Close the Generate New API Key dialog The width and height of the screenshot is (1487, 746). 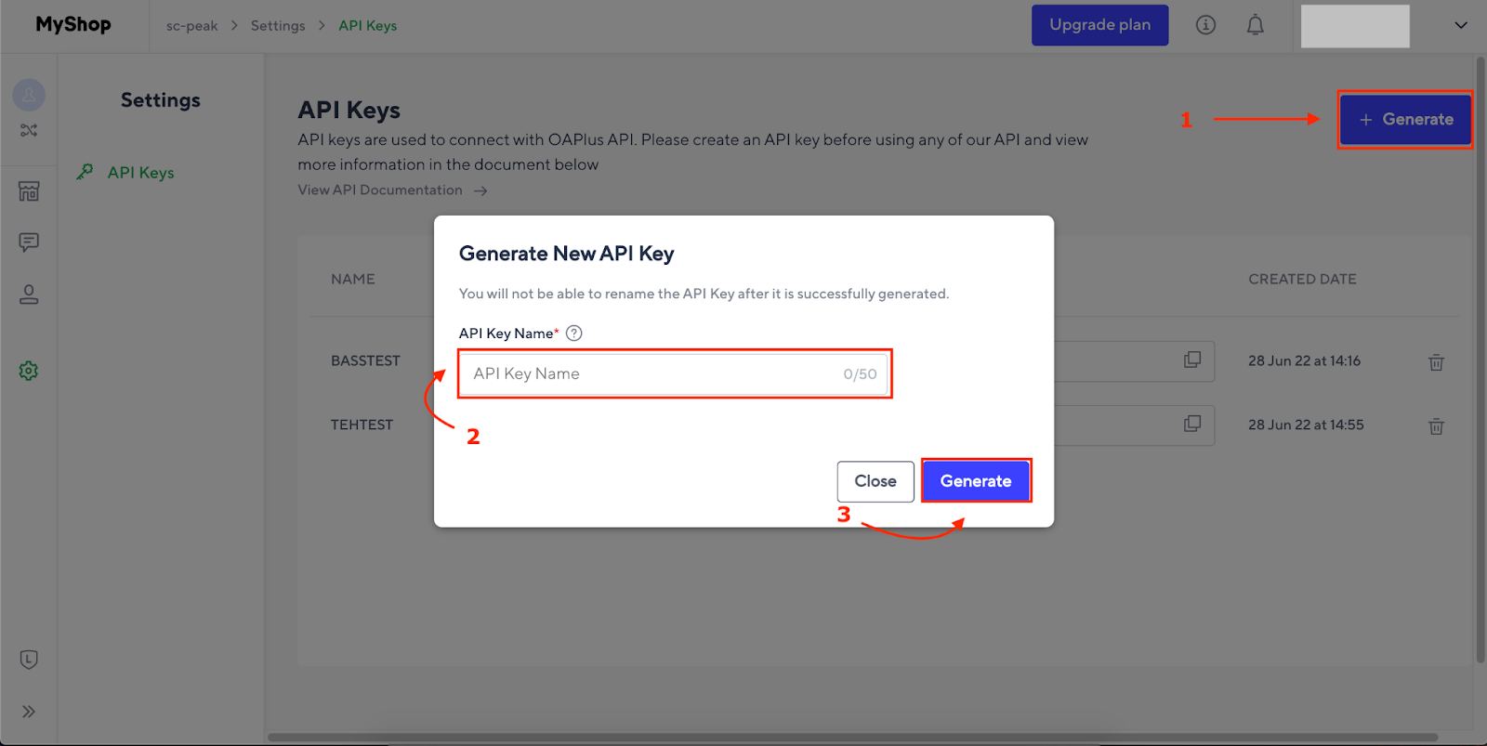click(874, 480)
